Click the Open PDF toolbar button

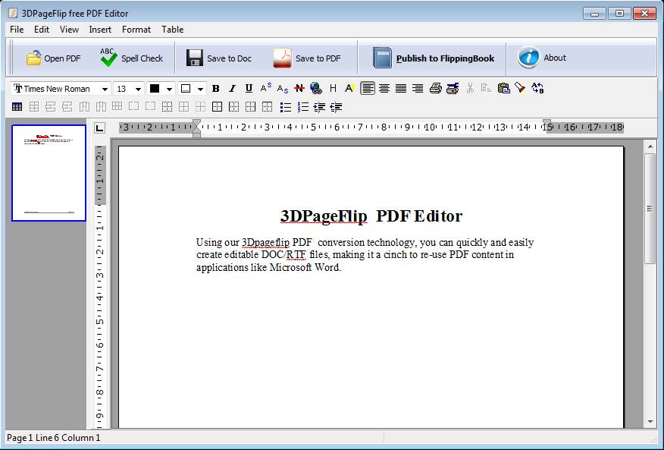tap(53, 58)
